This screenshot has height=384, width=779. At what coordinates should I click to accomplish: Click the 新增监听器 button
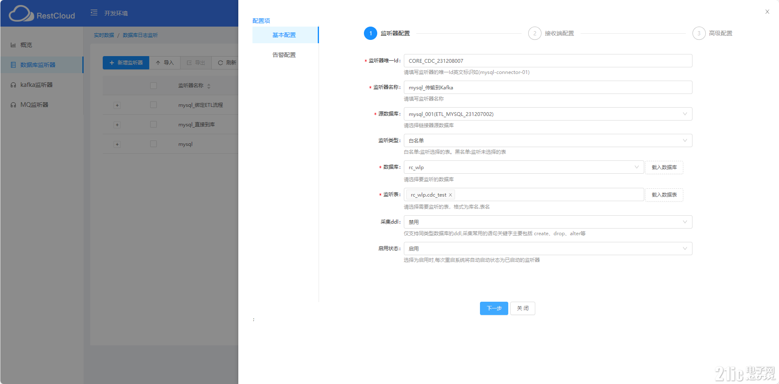(x=126, y=63)
